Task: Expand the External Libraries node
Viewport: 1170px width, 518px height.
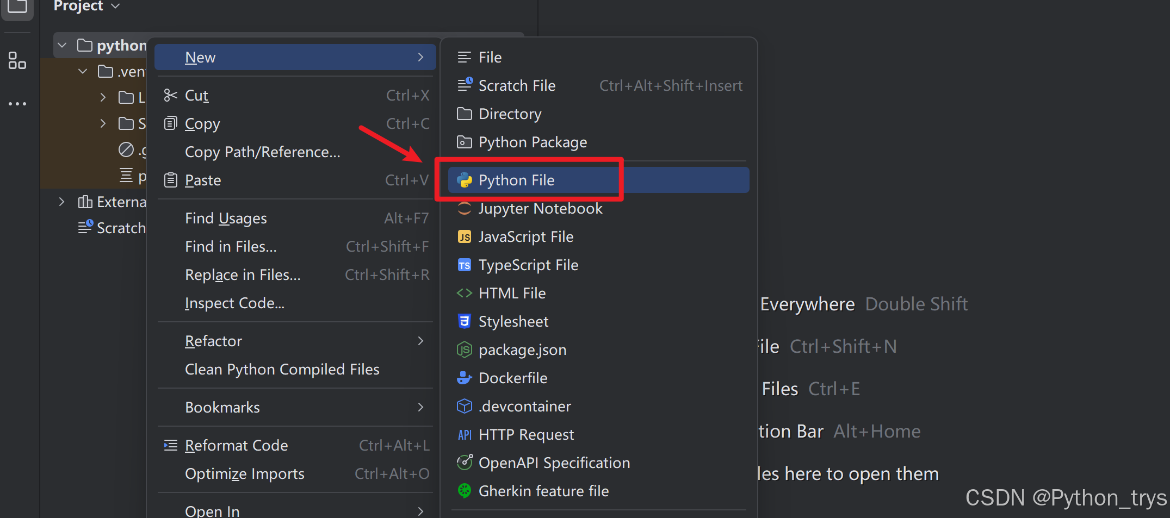Action: pyautogui.click(x=61, y=202)
